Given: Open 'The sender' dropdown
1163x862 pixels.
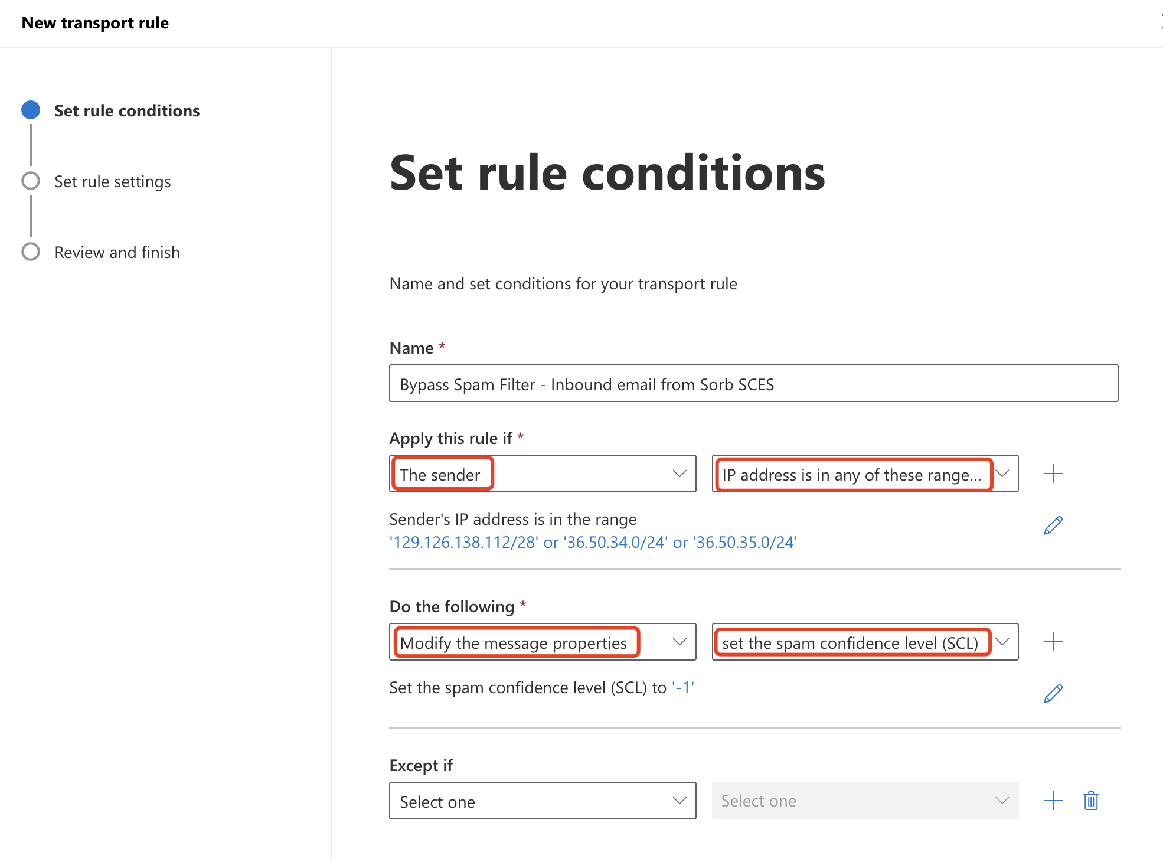Looking at the screenshot, I should click(542, 473).
